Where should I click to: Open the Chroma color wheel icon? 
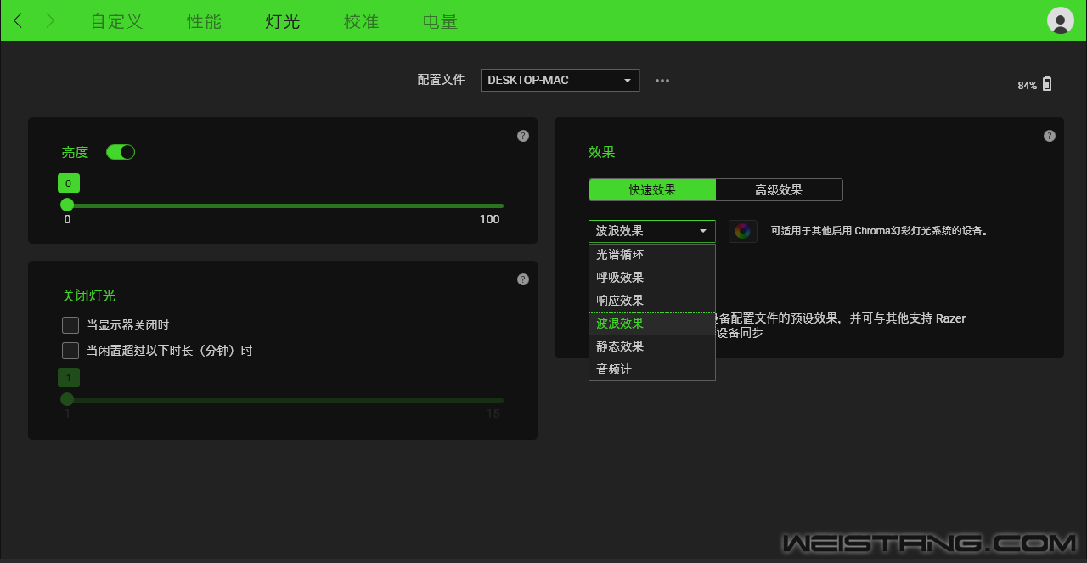click(742, 231)
